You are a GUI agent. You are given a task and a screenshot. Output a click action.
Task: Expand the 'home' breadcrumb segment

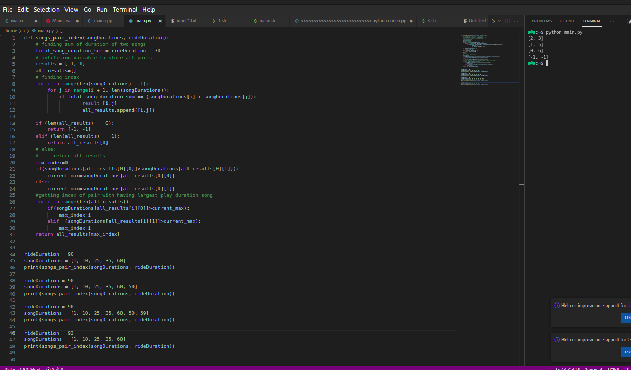click(11, 31)
